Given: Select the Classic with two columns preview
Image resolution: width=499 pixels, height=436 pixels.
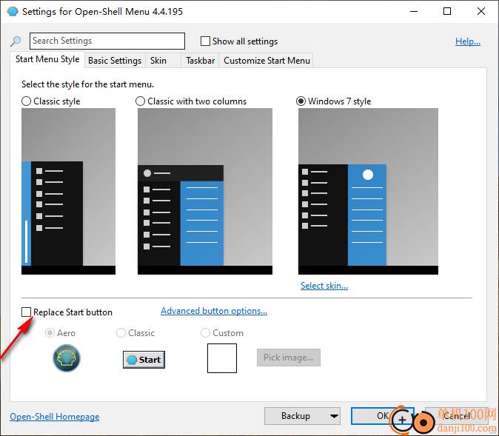Looking at the screenshot, I should click(x=205, y=191).
